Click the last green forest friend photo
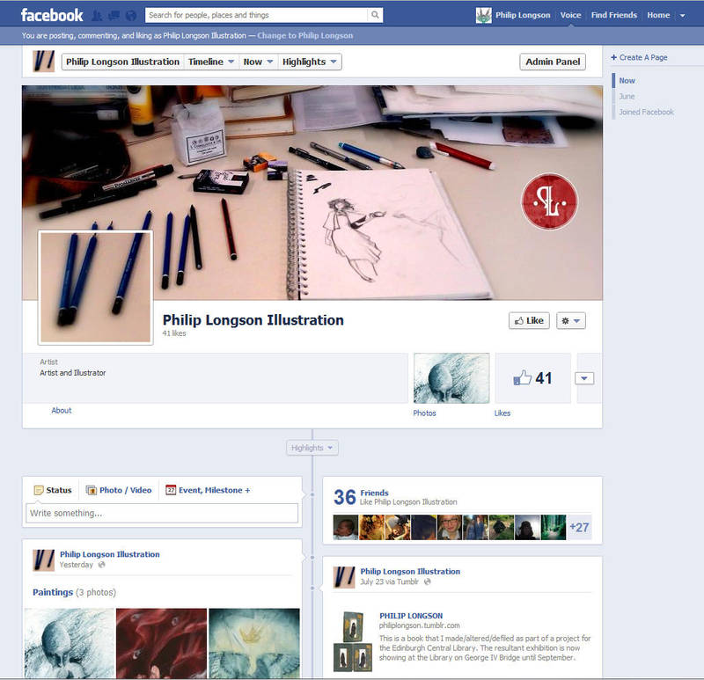 coord(554,528)
